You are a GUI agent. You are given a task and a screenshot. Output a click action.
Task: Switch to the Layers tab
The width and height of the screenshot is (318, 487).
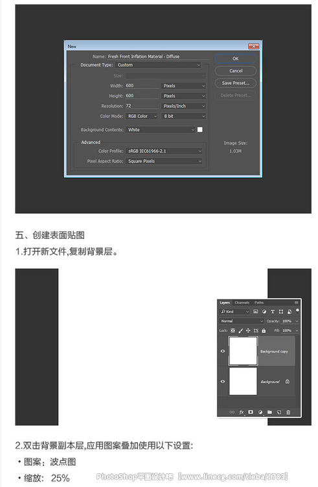pos(225,303)
